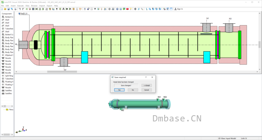Screen dimensions: 262x140
Task: Click the 3D vessel model thumbnail
Action: click(139, 104)
